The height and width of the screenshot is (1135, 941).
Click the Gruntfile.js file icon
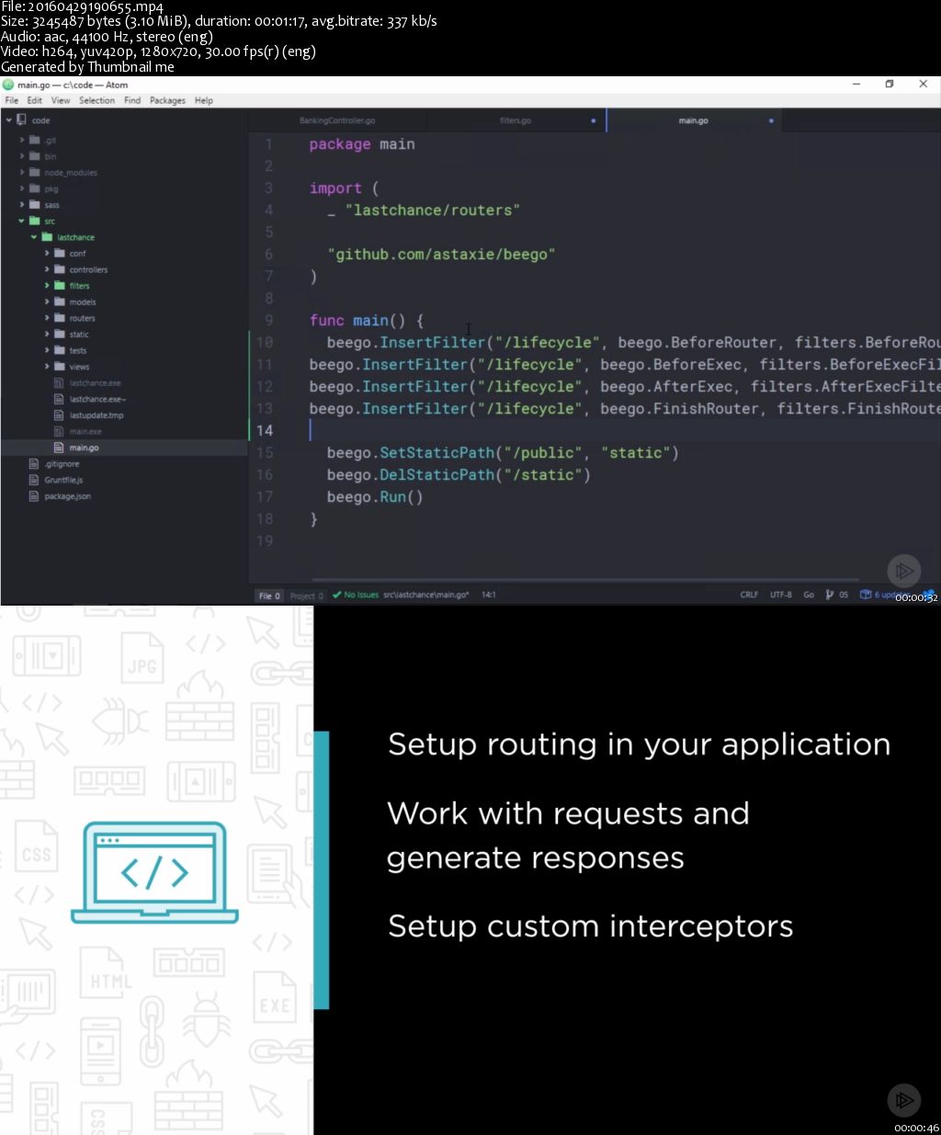tap(35, 480)
